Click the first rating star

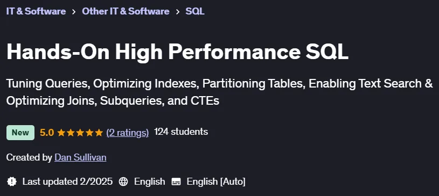click(x=61, y=133)
